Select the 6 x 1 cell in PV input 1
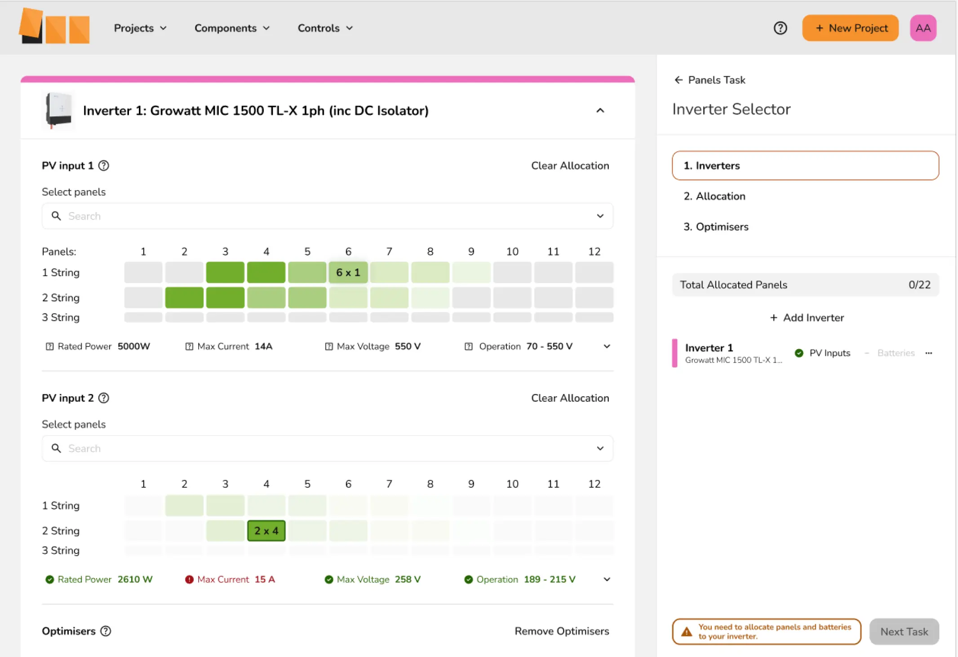958x657 pixels. tap(348, 272)
